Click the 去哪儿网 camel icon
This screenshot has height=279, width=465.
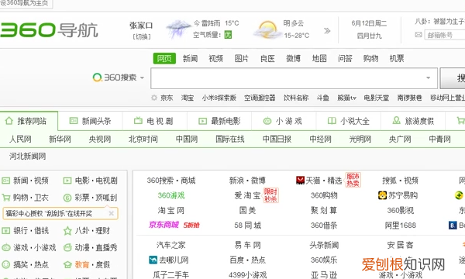[x=153, y=260]
